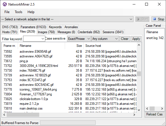Select the activeview.A06A7625.gif file row
Screen dimensions: 166x126
(x=69, y=56)
